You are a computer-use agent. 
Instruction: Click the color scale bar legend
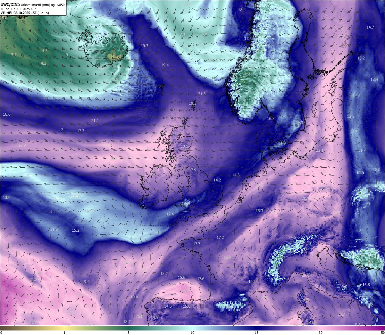coord(192,328)
